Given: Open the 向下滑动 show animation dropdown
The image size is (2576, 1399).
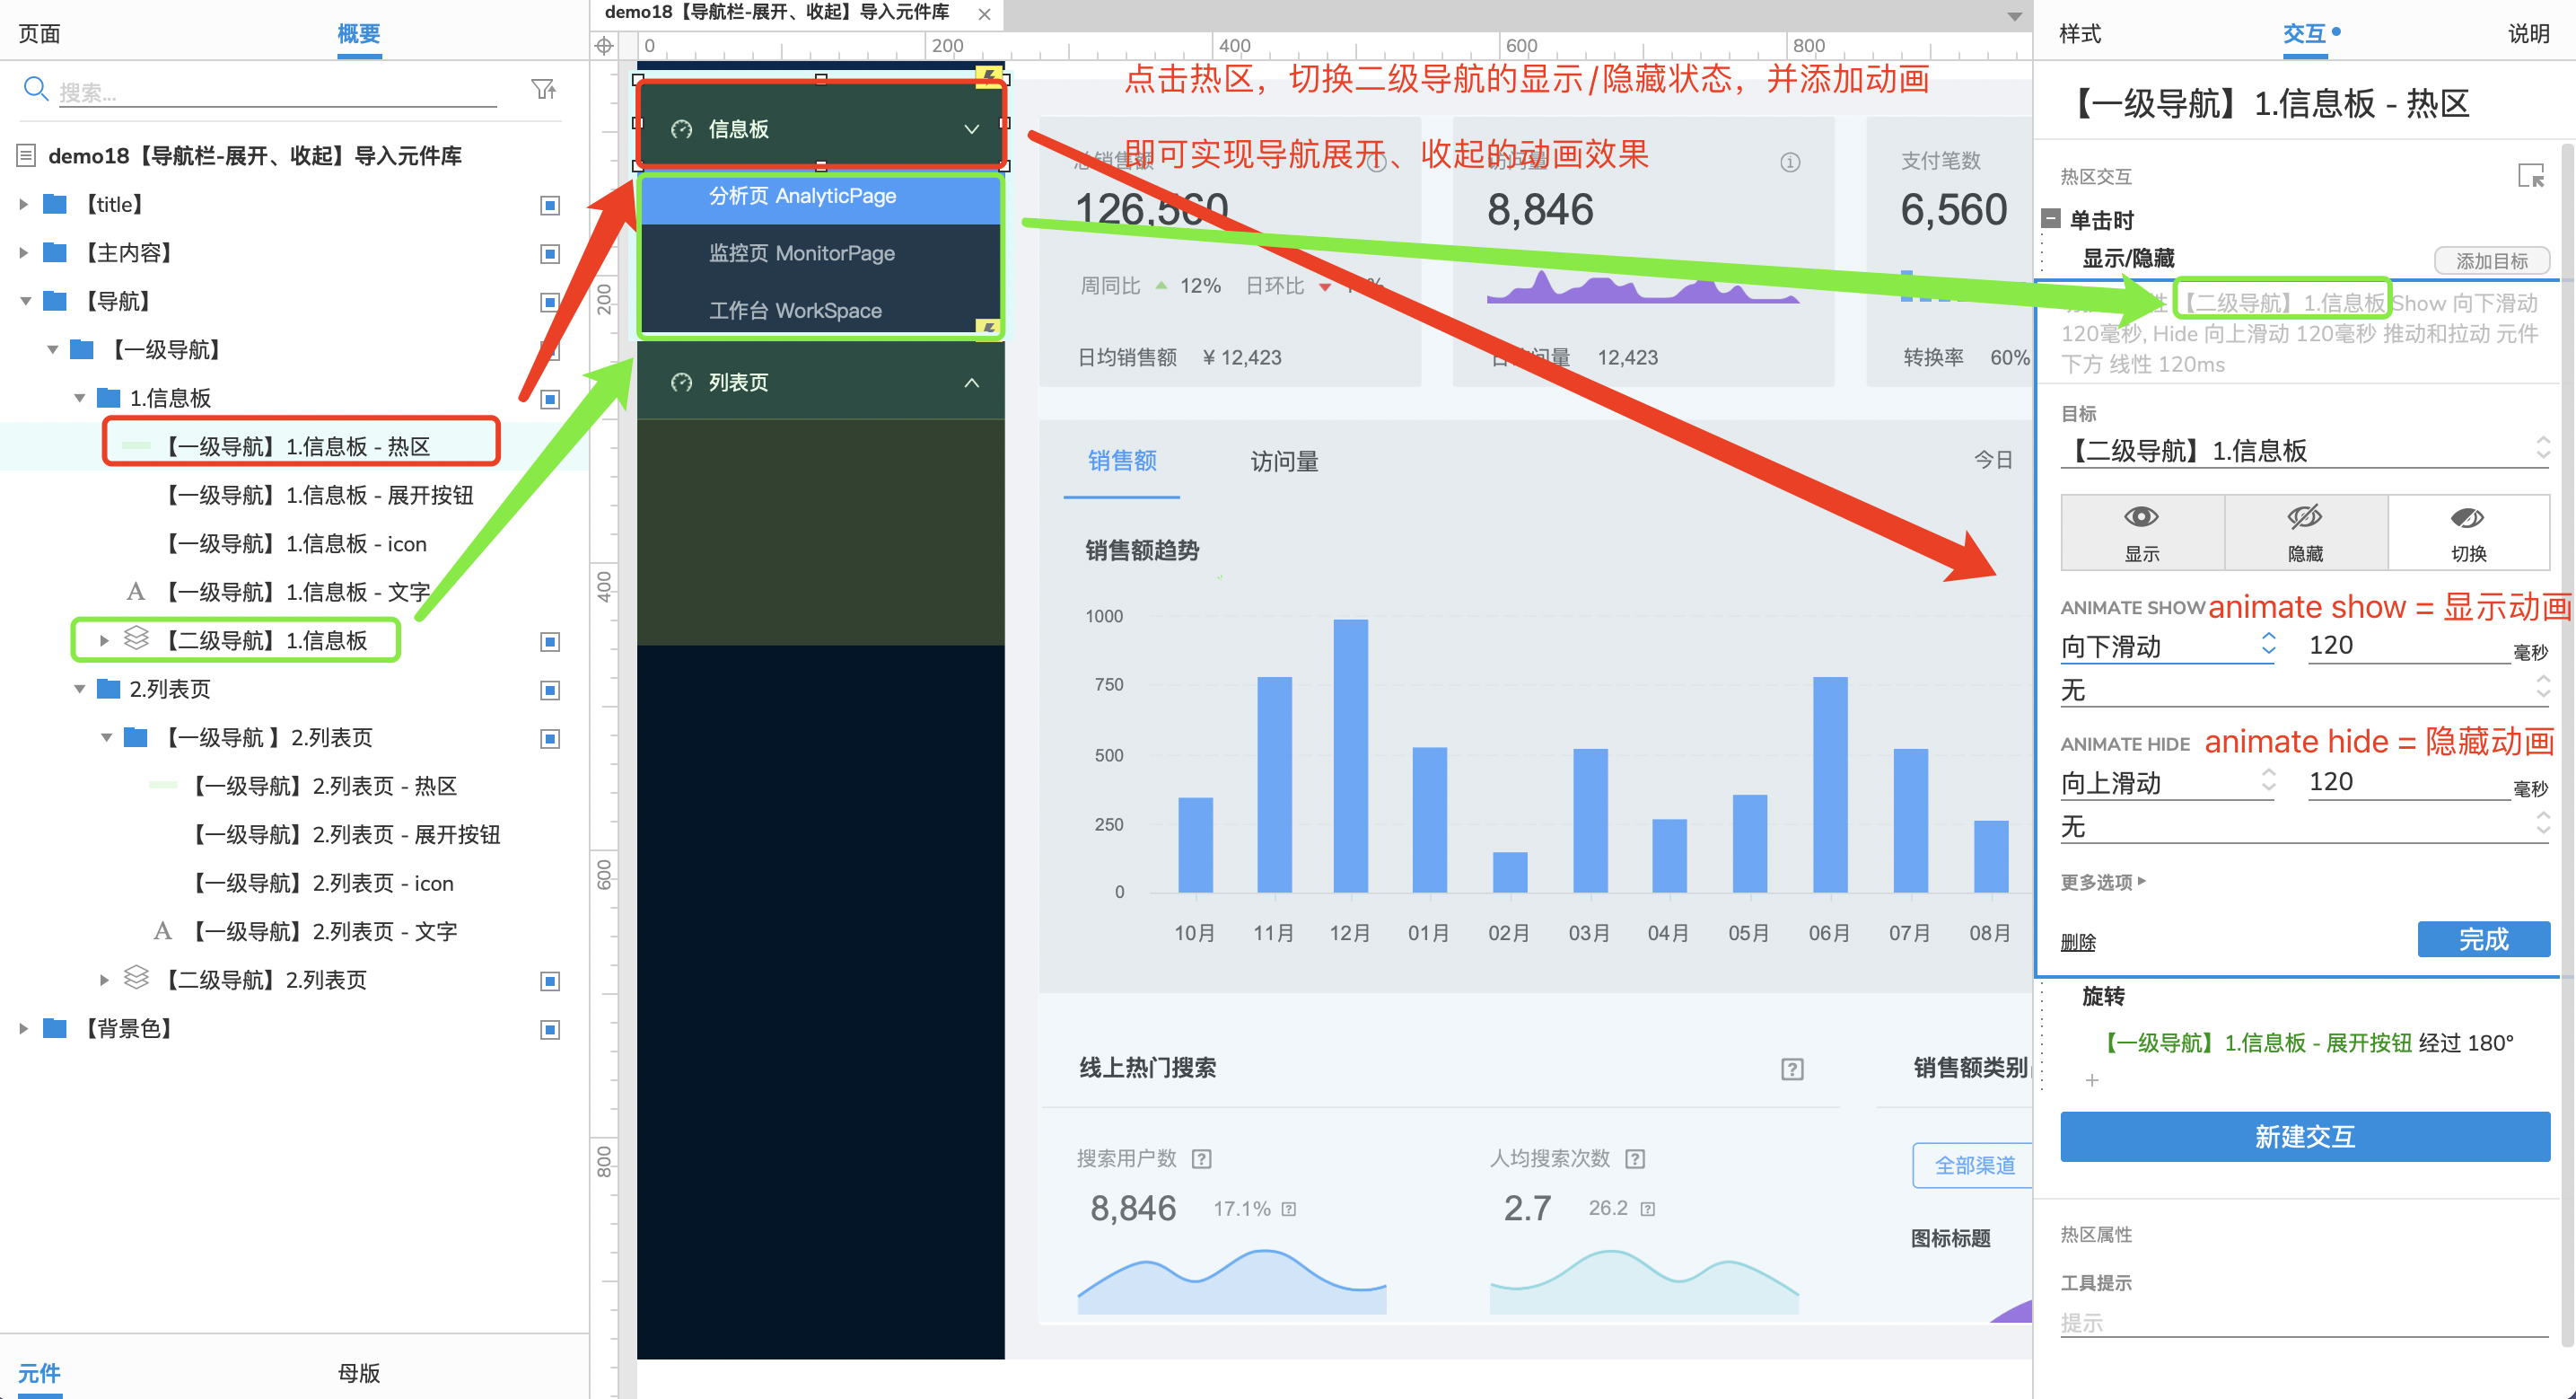Looking at the screenshot, I should point(2167,646).
